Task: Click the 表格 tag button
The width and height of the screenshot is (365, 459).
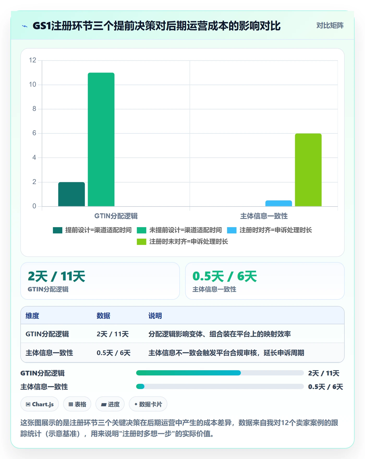Action: 77,404
